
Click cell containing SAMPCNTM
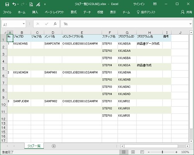(53, 45)
